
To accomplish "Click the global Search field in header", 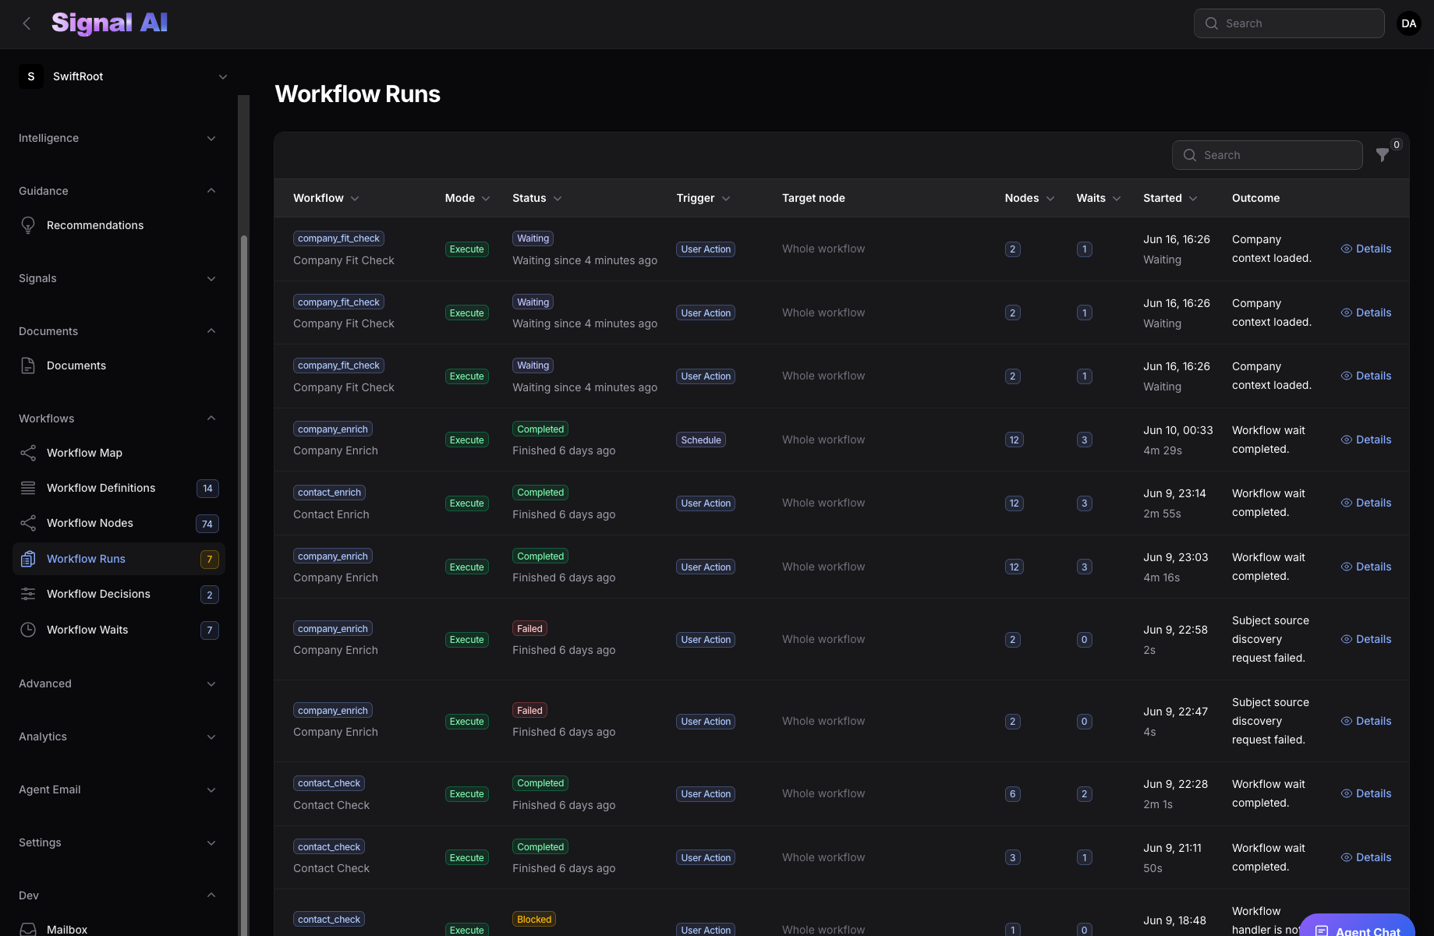I will (x=1289, y=23).
